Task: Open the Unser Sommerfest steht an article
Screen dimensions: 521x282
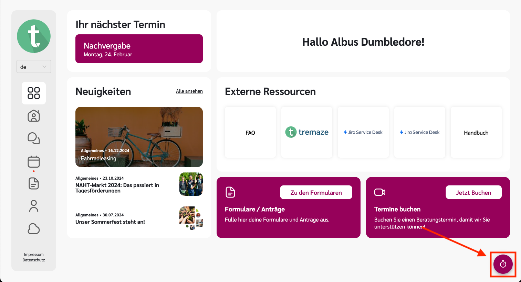Action: [x=110, y=222]
